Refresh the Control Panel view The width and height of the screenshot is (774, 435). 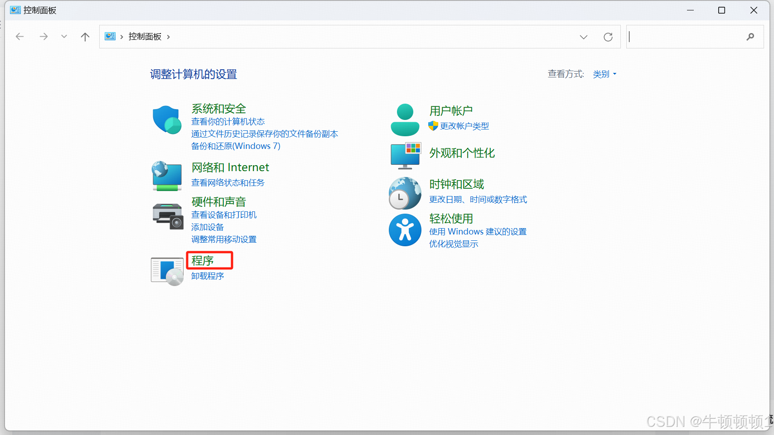(x=608, y=37)
